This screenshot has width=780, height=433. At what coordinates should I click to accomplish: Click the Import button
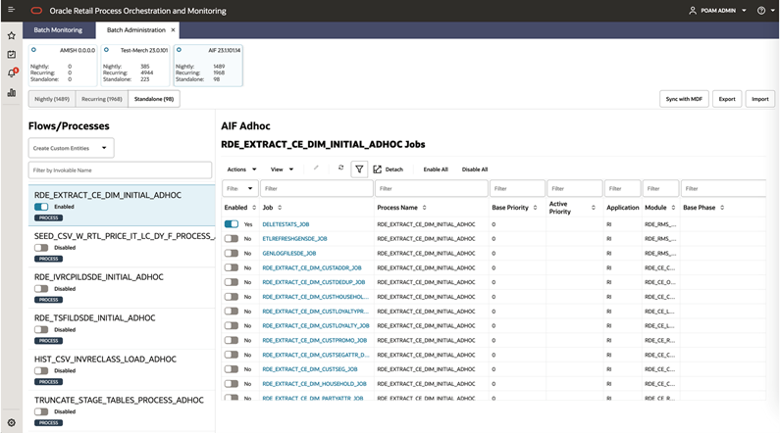tap(760, 99)
